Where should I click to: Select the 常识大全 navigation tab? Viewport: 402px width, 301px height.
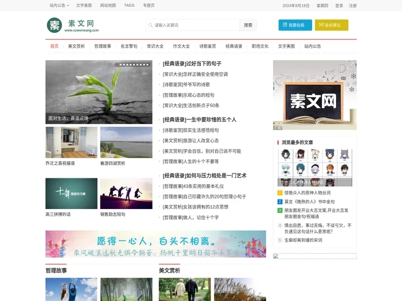click(x=155, y=46)
